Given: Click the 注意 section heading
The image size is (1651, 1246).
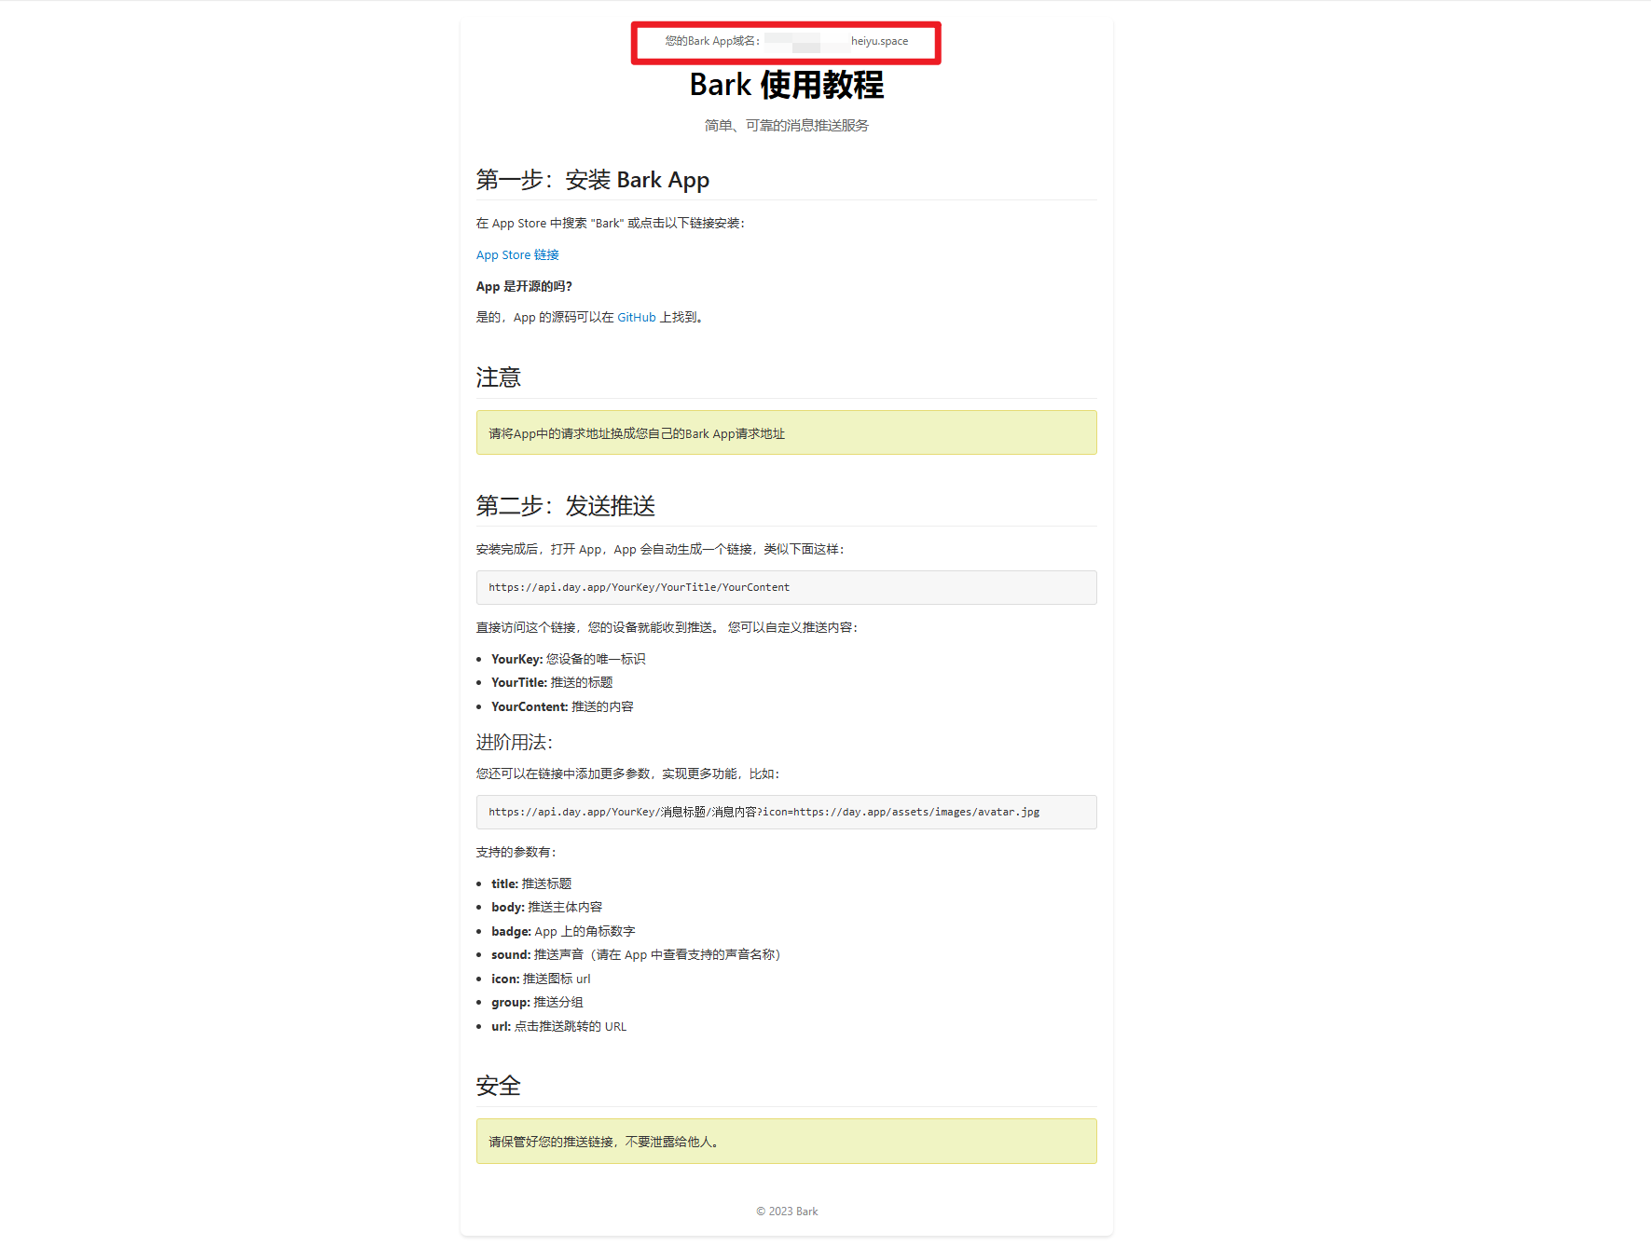Looking at the screenshot, I should pyautogui.click(x=499, y=377).
